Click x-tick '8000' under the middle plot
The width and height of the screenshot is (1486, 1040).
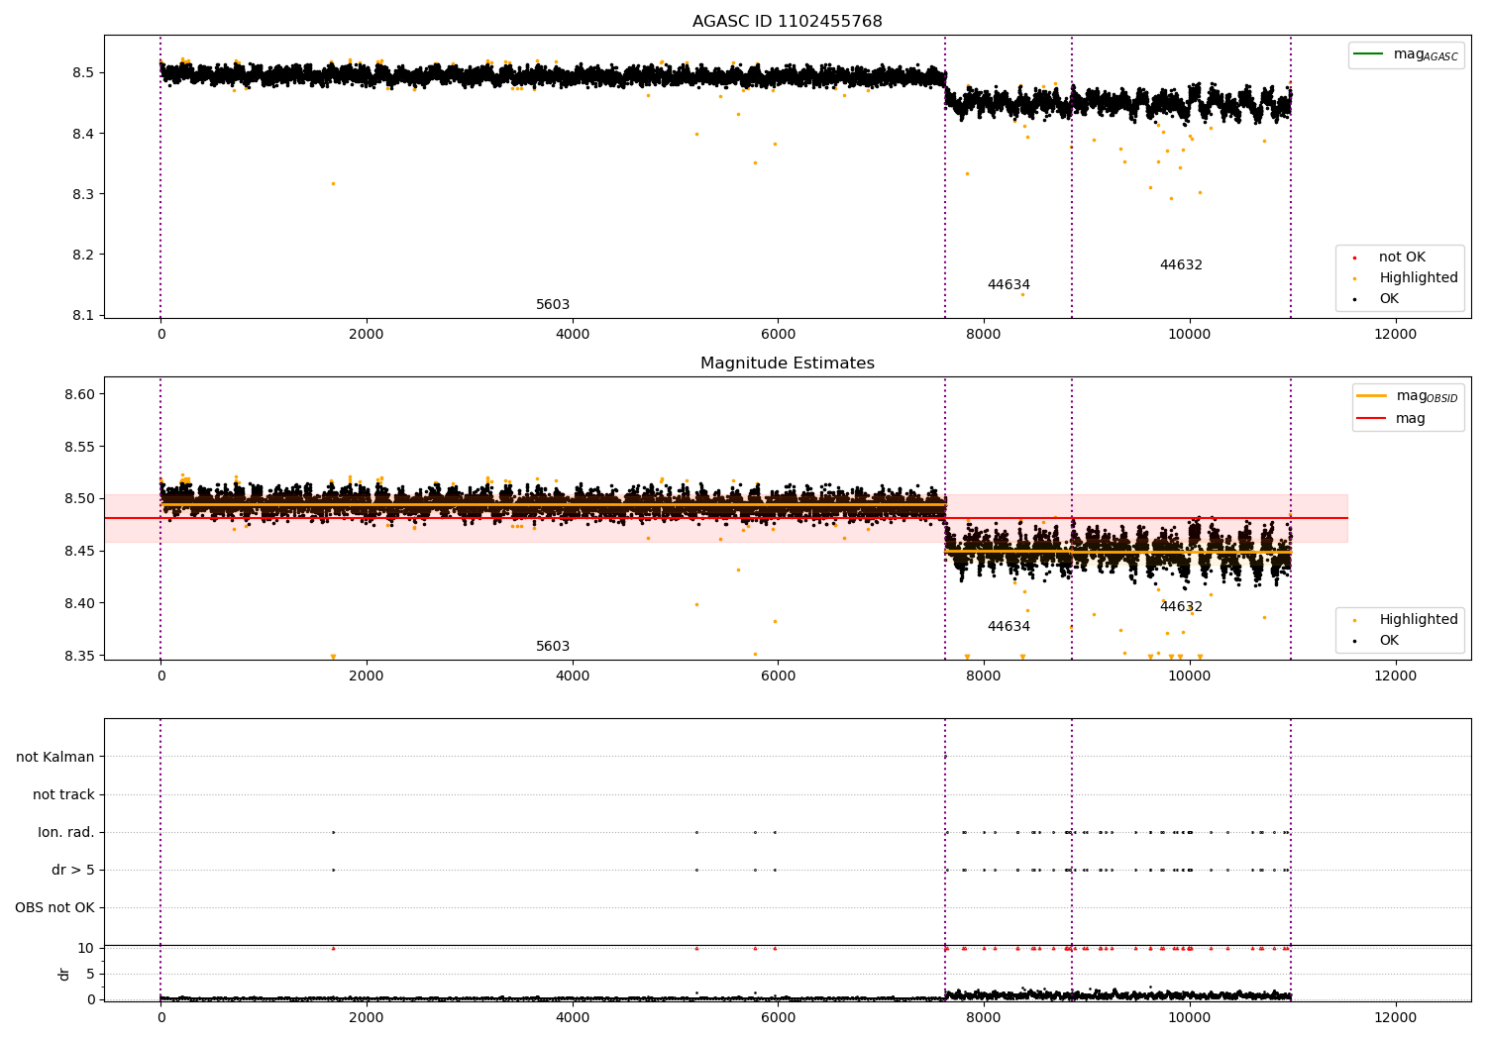[984, 676]
